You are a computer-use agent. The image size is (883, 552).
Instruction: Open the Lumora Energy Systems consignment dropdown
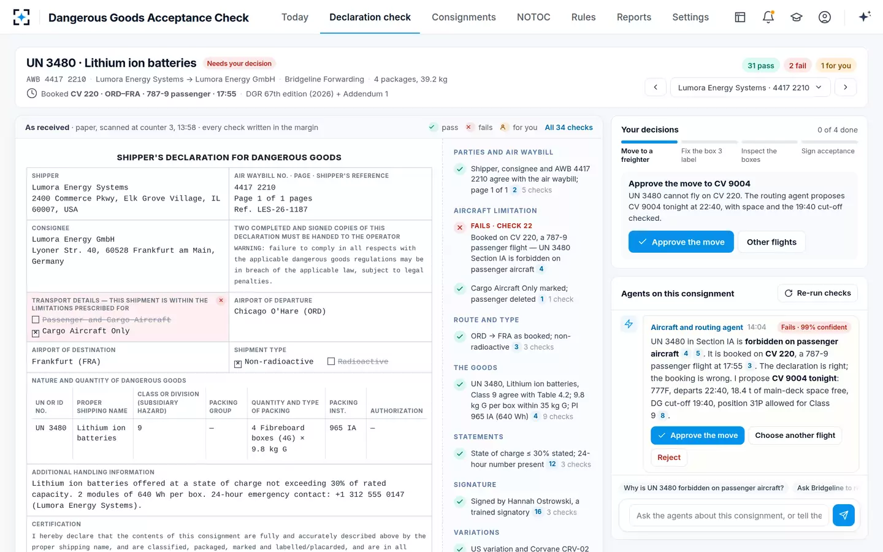pos(750,87)
